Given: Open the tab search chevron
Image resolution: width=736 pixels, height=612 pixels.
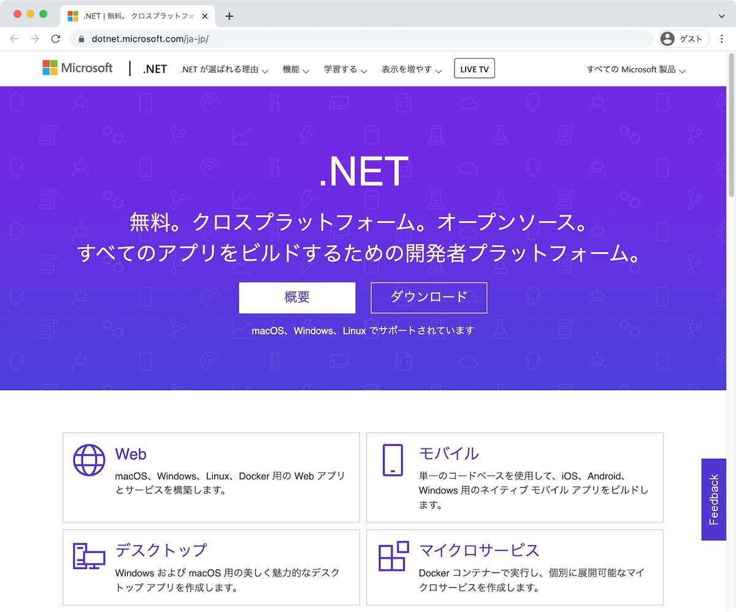Looking at the screenshot, I should click(x=722, y=16).
